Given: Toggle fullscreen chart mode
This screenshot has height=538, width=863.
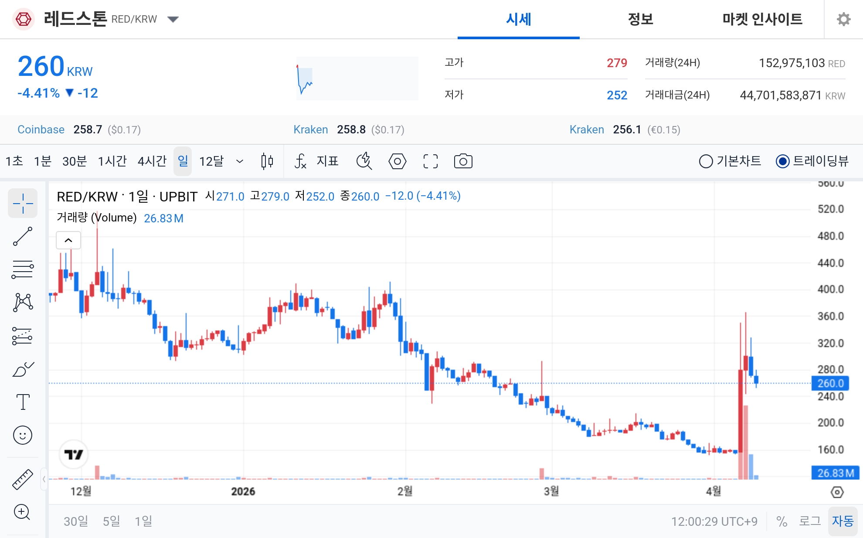Looking at the screenshot, I should (x=431, y=161).
